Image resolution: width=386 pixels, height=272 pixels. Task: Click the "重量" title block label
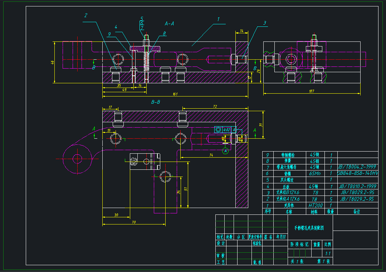pos(317,244)
